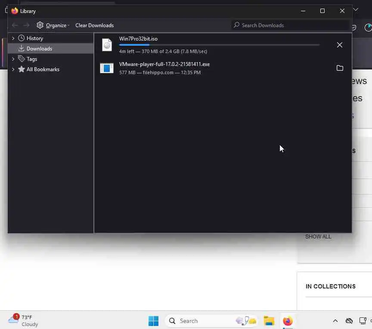Click the Win7Pro32bit.iso file name
Viewport: 372px width, 329px height.
(x=138, y=39)
